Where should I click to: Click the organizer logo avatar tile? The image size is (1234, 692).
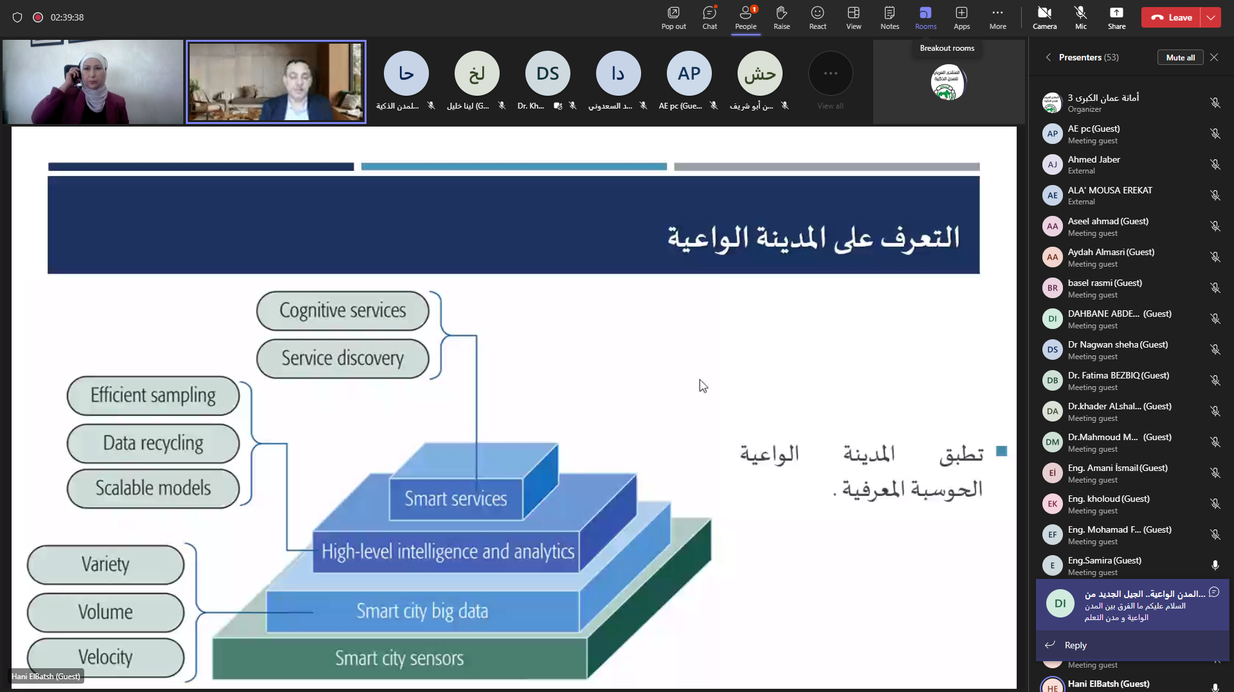(948, 82)
